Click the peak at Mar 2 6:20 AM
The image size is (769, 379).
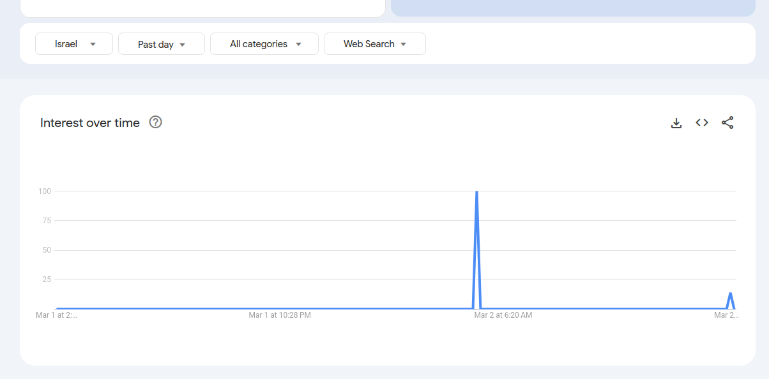click(x=476, y=192)
